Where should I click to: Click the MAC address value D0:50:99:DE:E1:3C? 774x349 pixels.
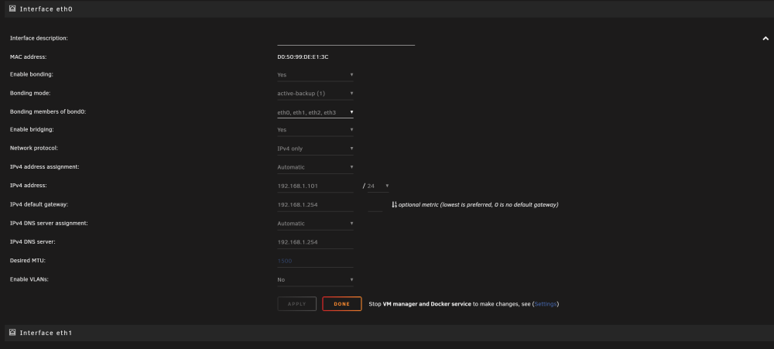point(303,57)
